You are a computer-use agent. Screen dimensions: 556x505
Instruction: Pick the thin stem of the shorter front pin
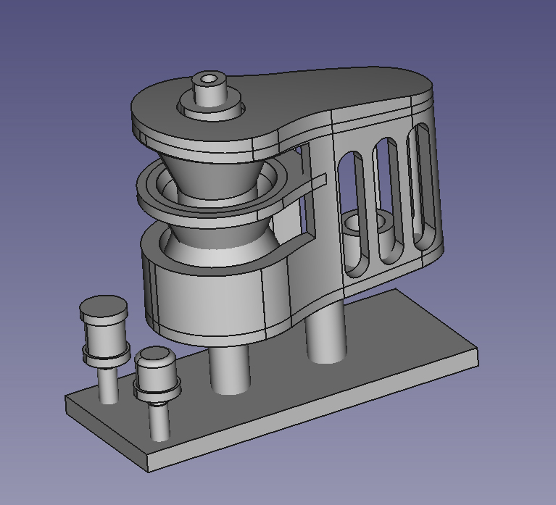tap(160, 422)
